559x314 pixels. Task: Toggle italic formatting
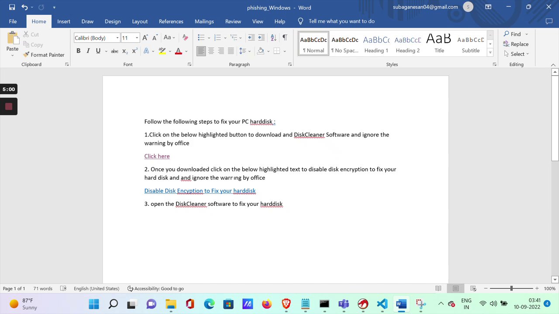click(x=88, y=51)
